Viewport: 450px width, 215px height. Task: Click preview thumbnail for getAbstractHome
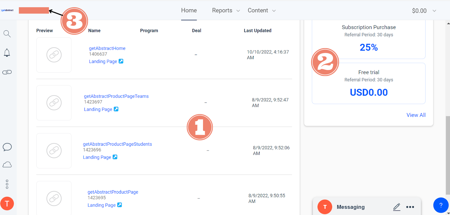tap(54, 55)
